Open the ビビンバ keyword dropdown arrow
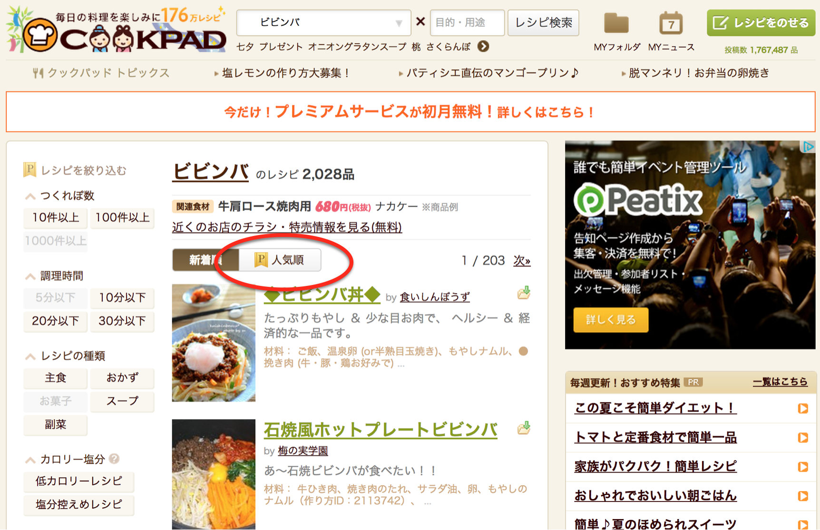820x530 pixels. pyautogui.click(x=399, y=23)
